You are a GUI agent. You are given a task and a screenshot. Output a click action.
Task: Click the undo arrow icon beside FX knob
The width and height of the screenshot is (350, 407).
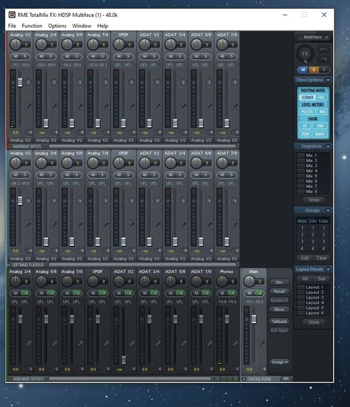323,49
